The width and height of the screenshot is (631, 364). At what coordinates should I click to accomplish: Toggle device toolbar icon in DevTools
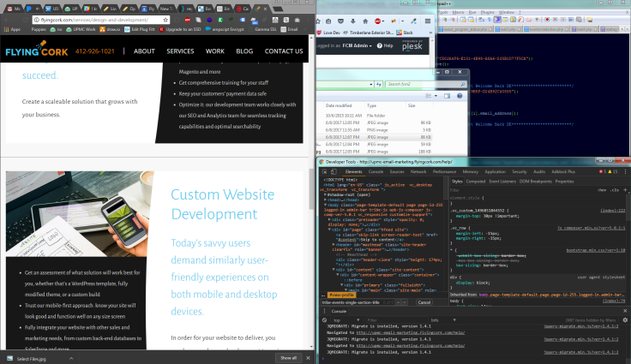click(x=334, y=172)
